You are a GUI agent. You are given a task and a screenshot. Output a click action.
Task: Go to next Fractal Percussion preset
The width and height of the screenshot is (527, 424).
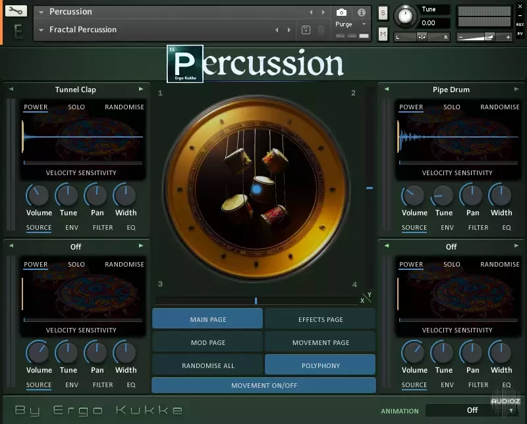point(289,30)
